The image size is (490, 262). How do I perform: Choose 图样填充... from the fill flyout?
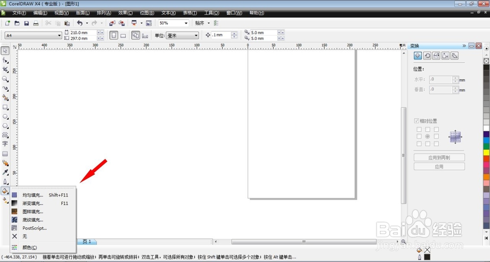coord(43,212)
